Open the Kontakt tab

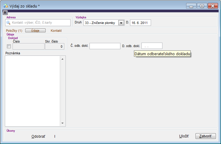tap(56, 31)
